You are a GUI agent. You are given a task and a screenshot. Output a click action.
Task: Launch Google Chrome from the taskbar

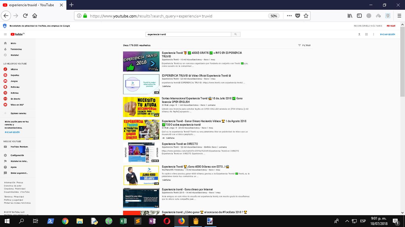click(65, 221)
